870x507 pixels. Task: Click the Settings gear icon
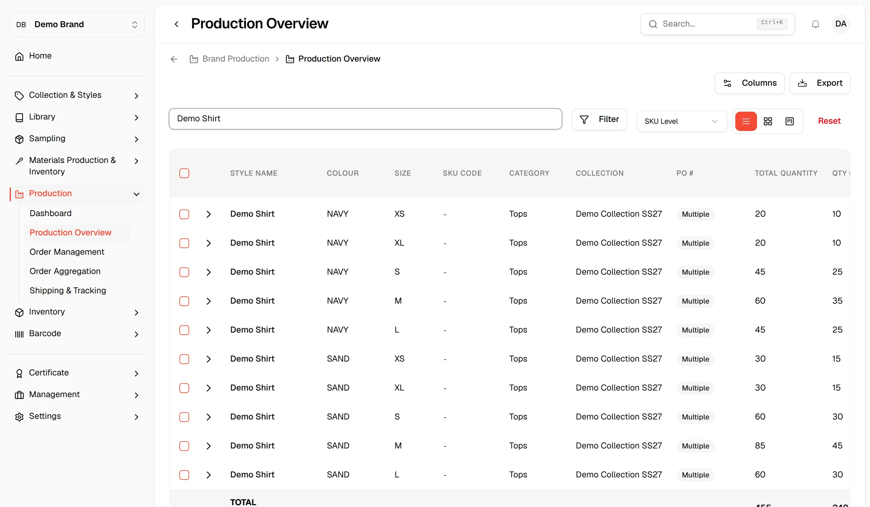coord(19,417)
